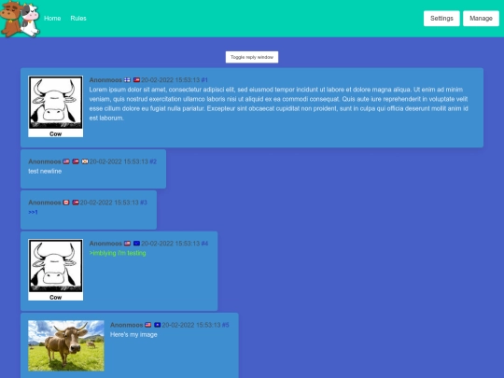Click first flag icon on post #5
The image size is (504, 378).
(147, 325)
